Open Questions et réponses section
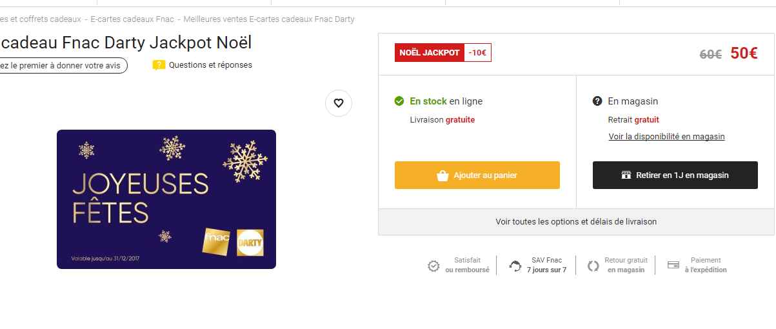Viewport: 776px width, 329px height. [x=210, y=65]
